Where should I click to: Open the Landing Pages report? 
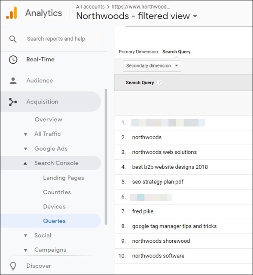[x=64, y=178]
